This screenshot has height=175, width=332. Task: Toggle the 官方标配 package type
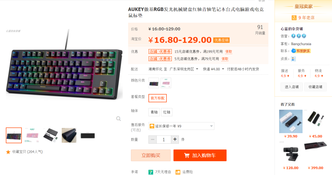pyautogui.click(x=157, y=98)
